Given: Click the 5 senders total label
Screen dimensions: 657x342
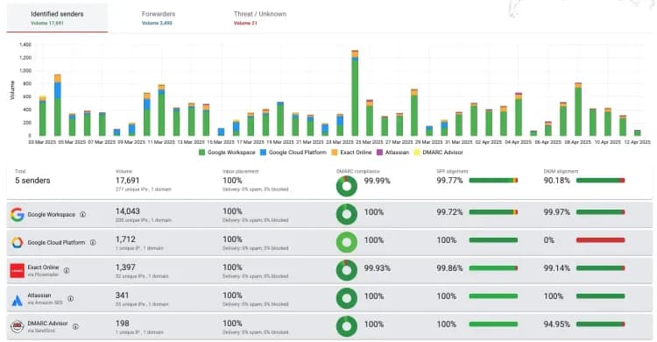Looking at the screenshot, I should (x=32, y=181).
